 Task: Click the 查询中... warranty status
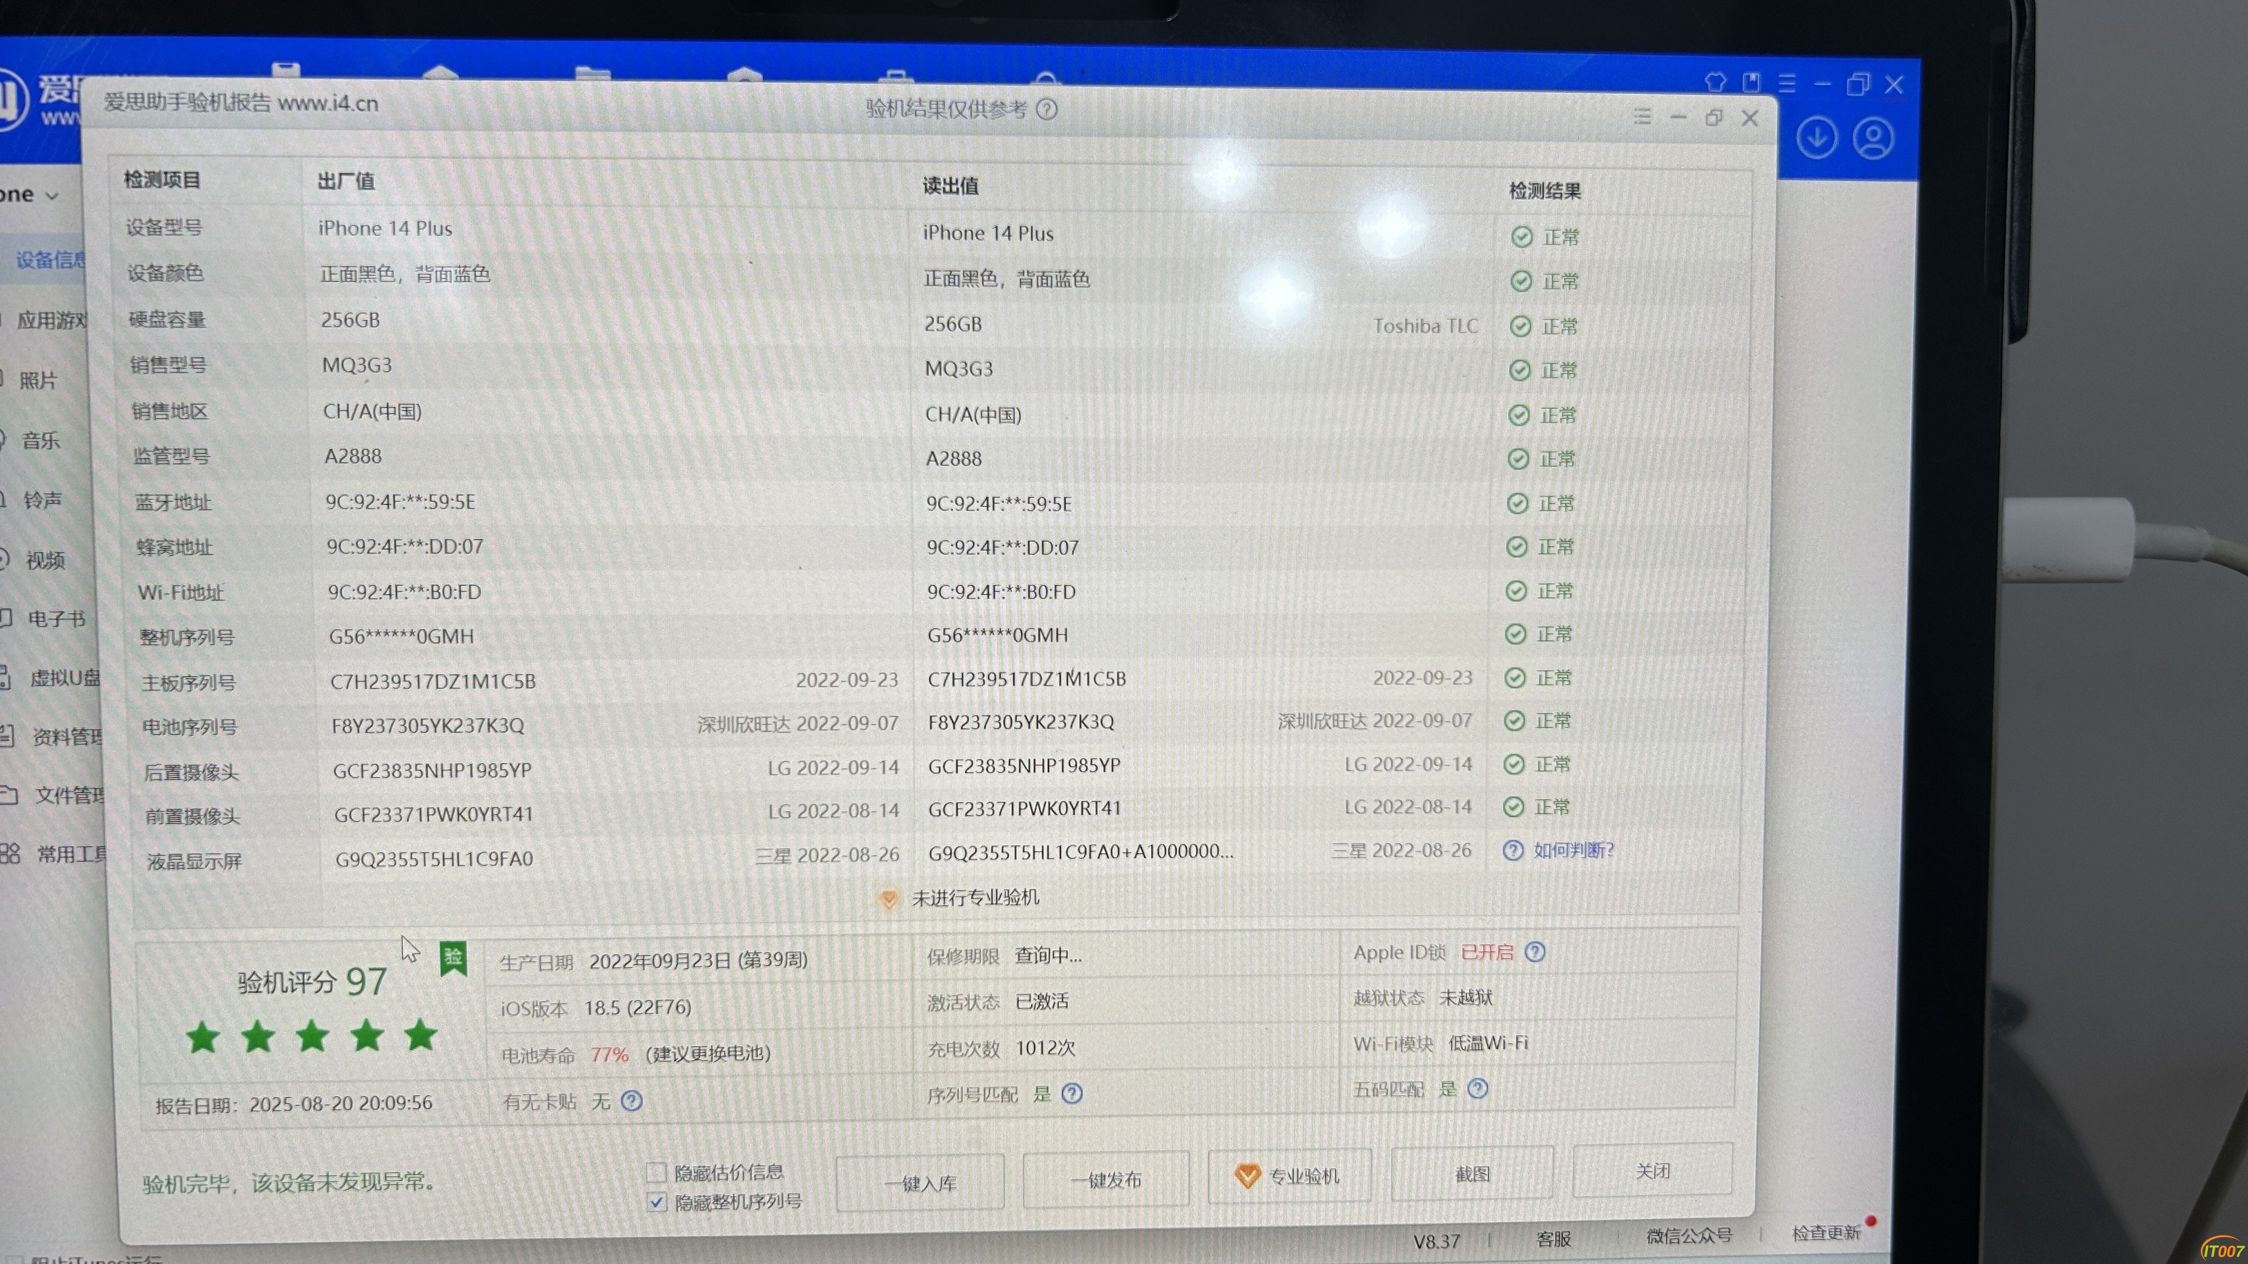[1048, 955]
